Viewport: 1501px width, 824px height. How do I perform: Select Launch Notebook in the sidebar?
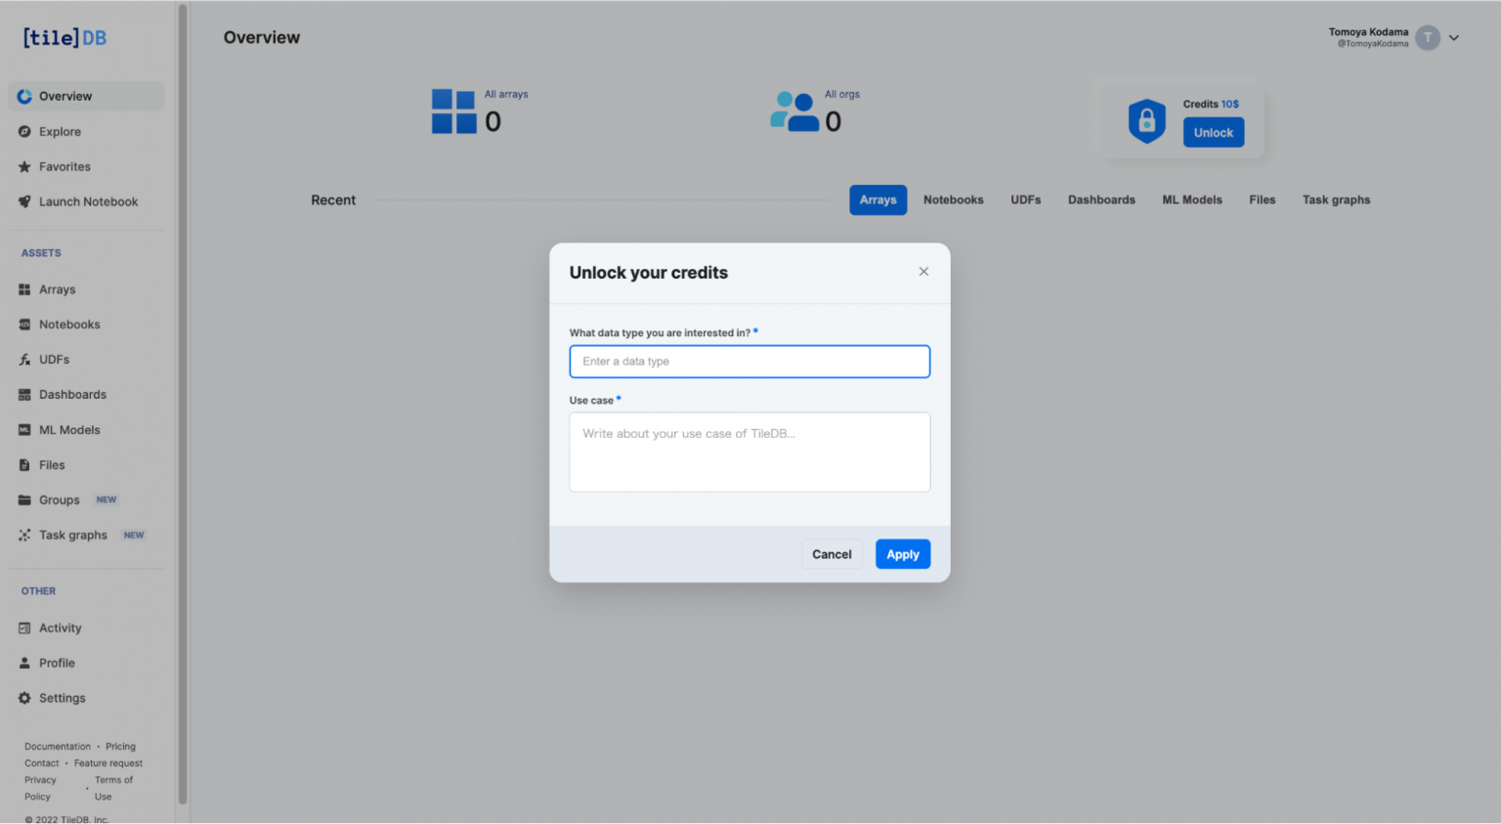coord(86,202)
